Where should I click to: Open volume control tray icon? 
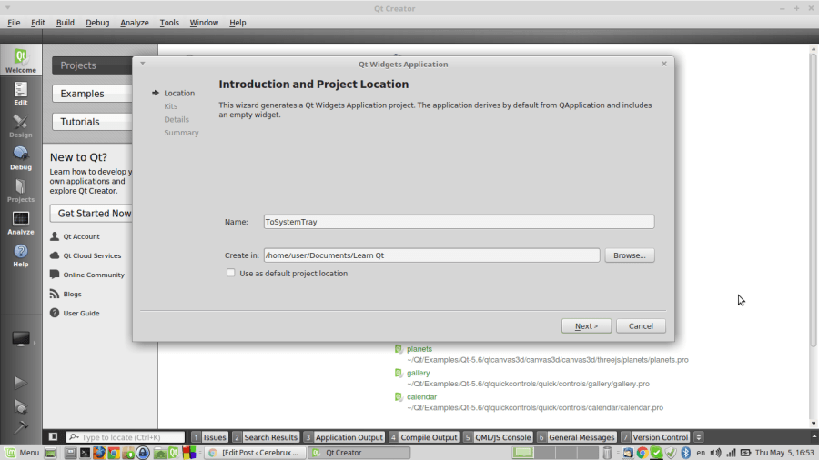715,453
